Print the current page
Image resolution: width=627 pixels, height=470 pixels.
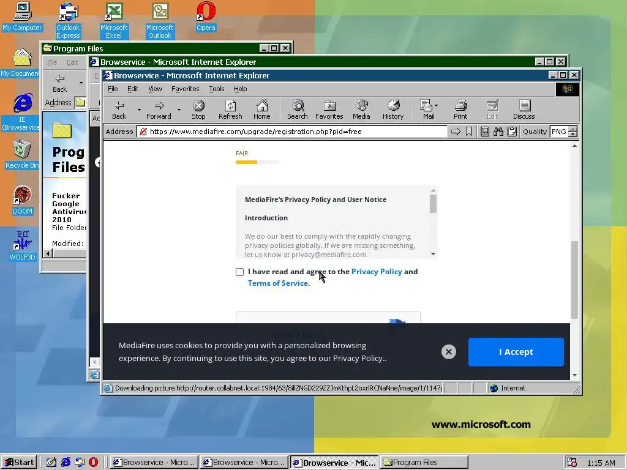tap(460, 110)
